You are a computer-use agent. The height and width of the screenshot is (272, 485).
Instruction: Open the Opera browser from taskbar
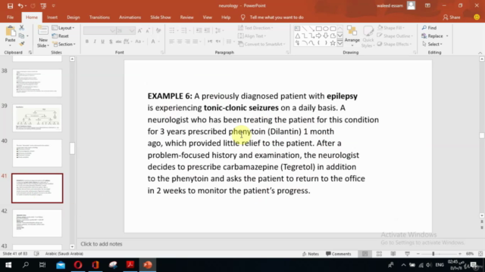(78, 265)
